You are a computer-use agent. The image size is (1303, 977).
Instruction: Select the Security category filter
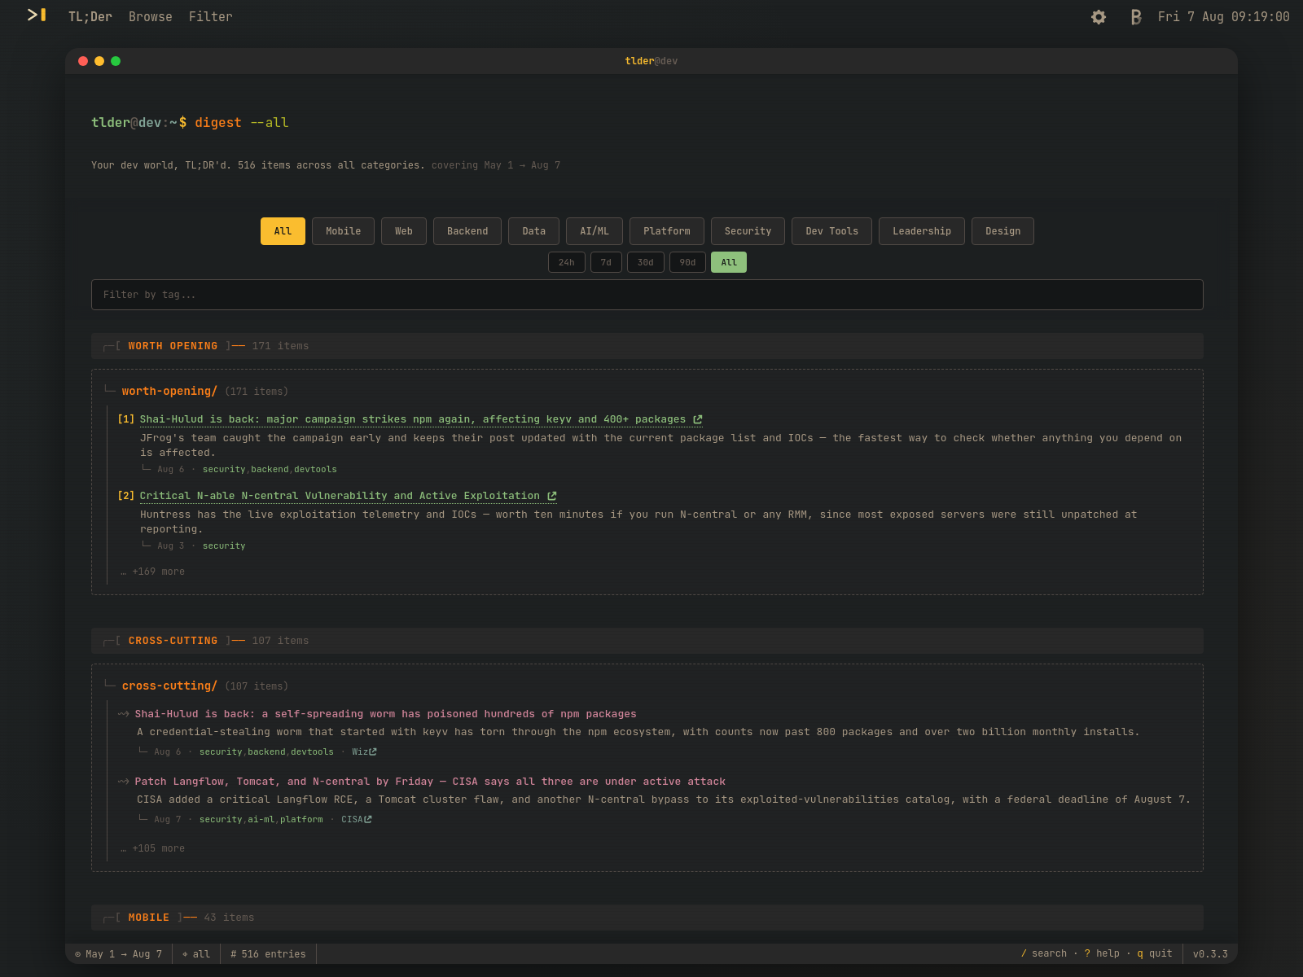748,231
